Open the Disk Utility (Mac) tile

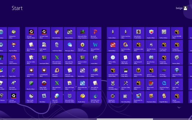click(126, 97)
